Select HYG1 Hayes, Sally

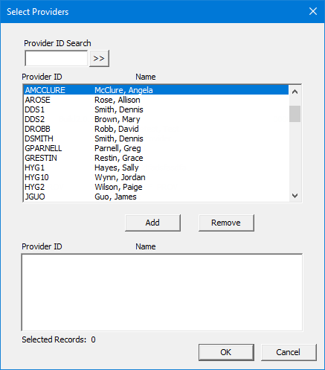coord(156,168)
